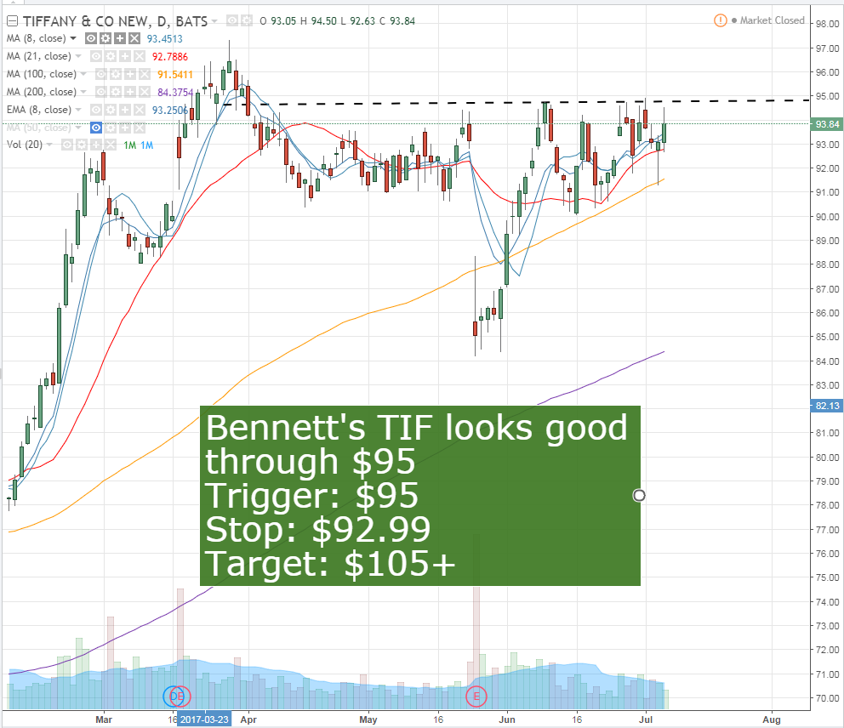The height and width of the screenshot is (728, 844).
Task: Open the Vol (20) dropdown arrow
Action: click(49, 145)
